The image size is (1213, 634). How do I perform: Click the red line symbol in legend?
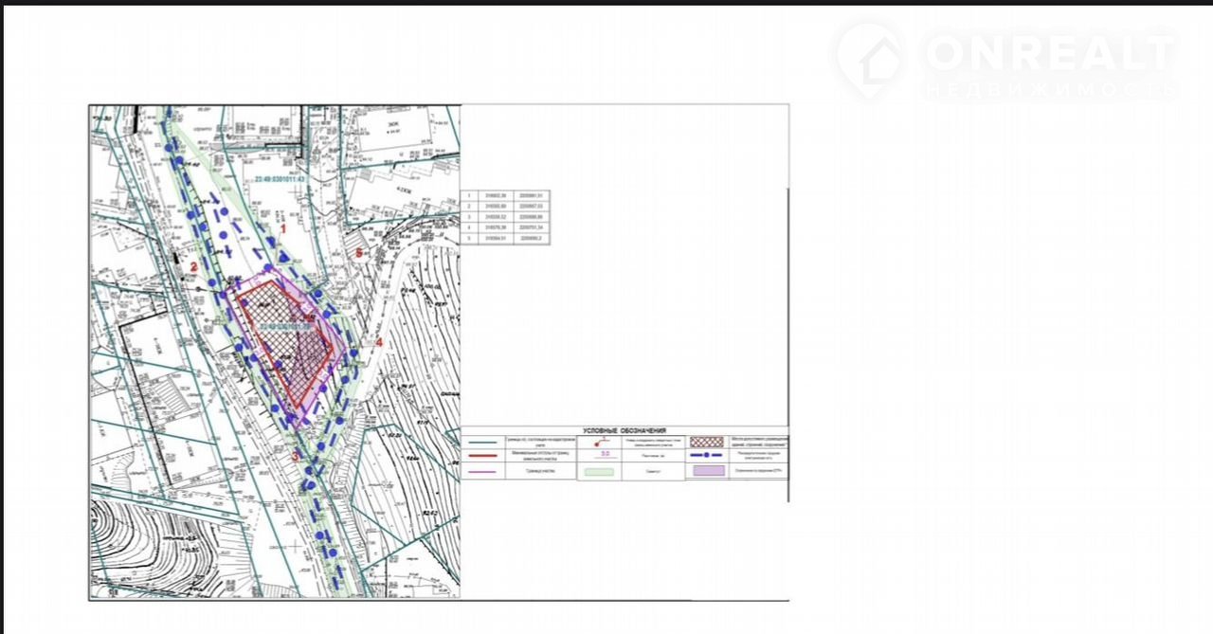pyautogui.click(x=482, y=456)
